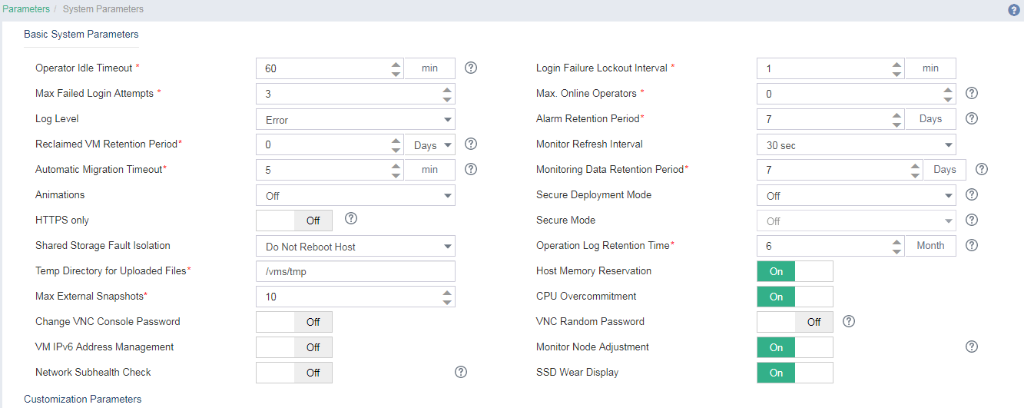Image resolution: width=1024 pixels, height=408 pixels.
Task: Show help for Operation Log Retention Time
Action: click(971, 245)
